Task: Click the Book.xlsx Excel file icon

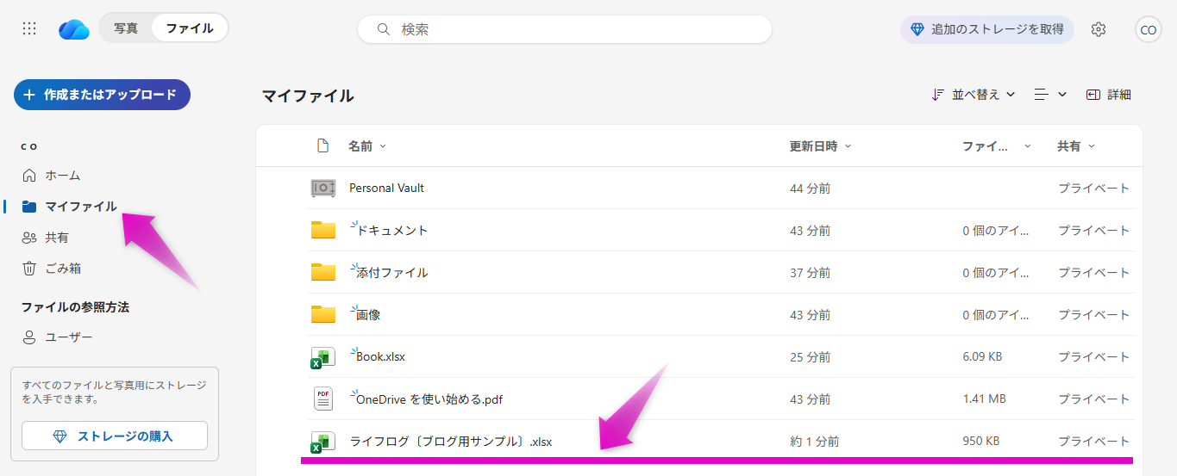Action: 322,357
